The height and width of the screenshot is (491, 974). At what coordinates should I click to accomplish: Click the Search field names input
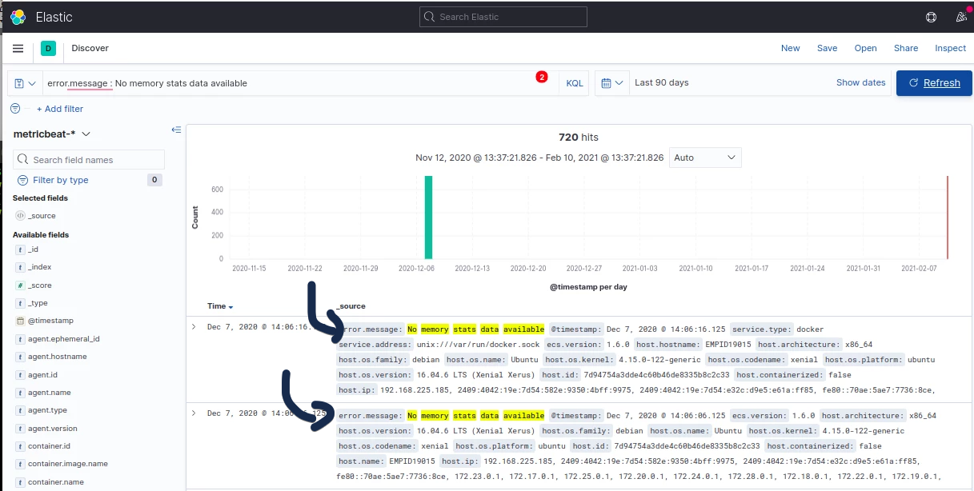(x=88, y=159)
